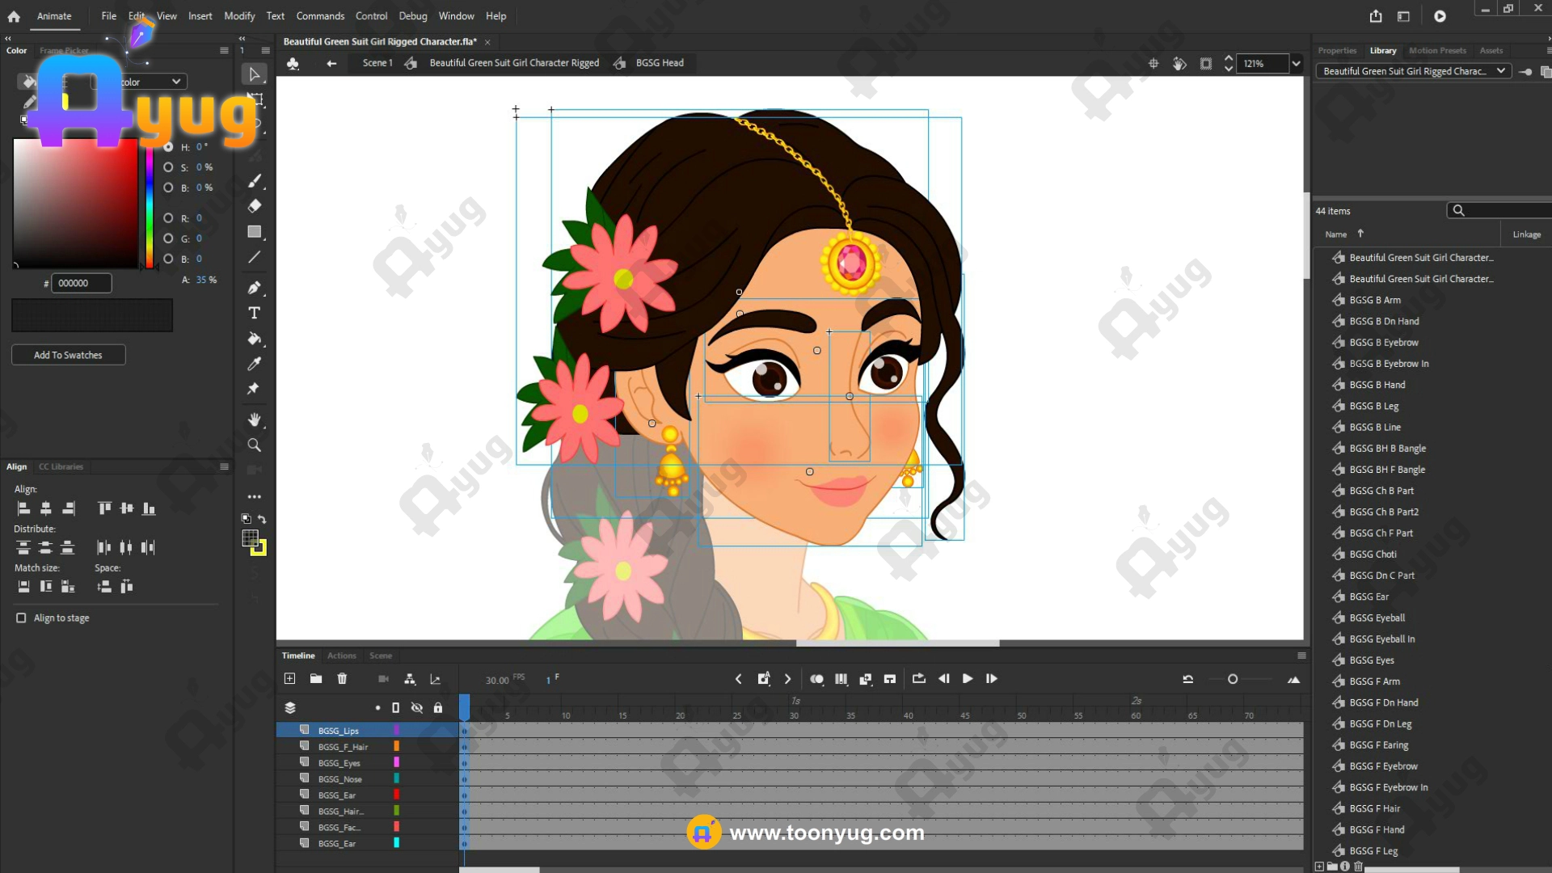
Task: Click Add To Swatches button
Action: click(68, 355)
